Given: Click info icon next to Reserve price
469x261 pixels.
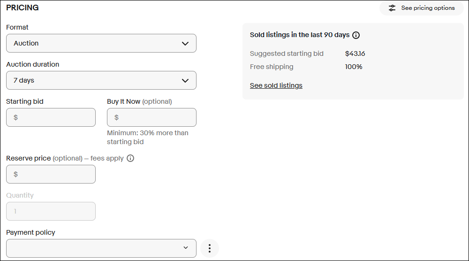Looking at the screenshot, I should point(130,158).
